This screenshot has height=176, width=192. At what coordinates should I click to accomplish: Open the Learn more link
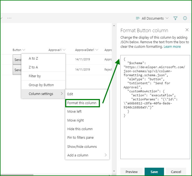[x=172, y=47]
